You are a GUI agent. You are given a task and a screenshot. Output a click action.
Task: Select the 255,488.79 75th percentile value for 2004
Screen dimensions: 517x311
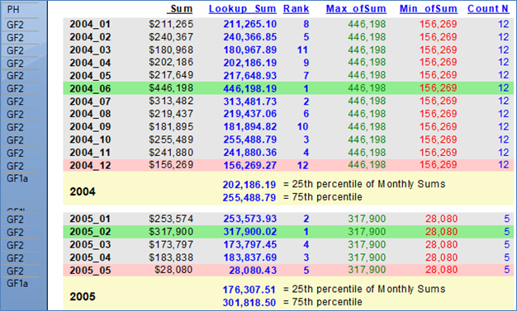click(x=249, y=198)
